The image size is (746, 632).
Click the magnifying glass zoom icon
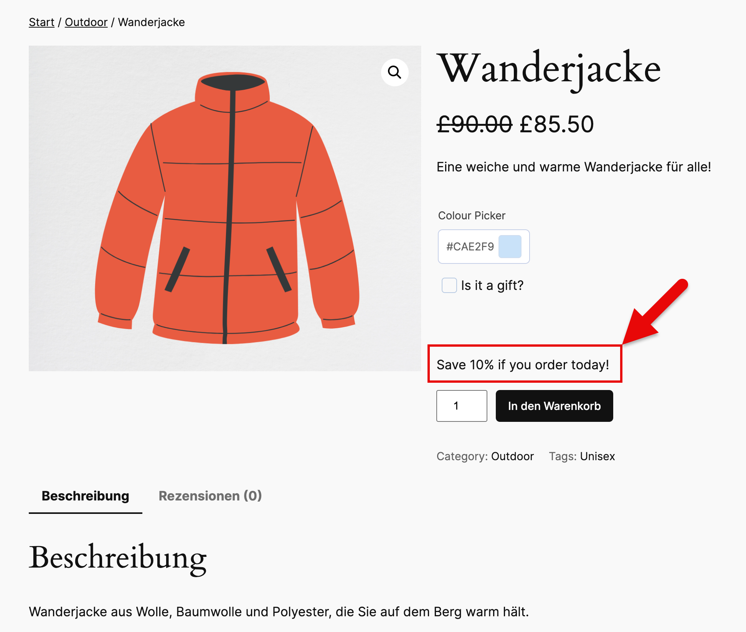click(394, 72)
